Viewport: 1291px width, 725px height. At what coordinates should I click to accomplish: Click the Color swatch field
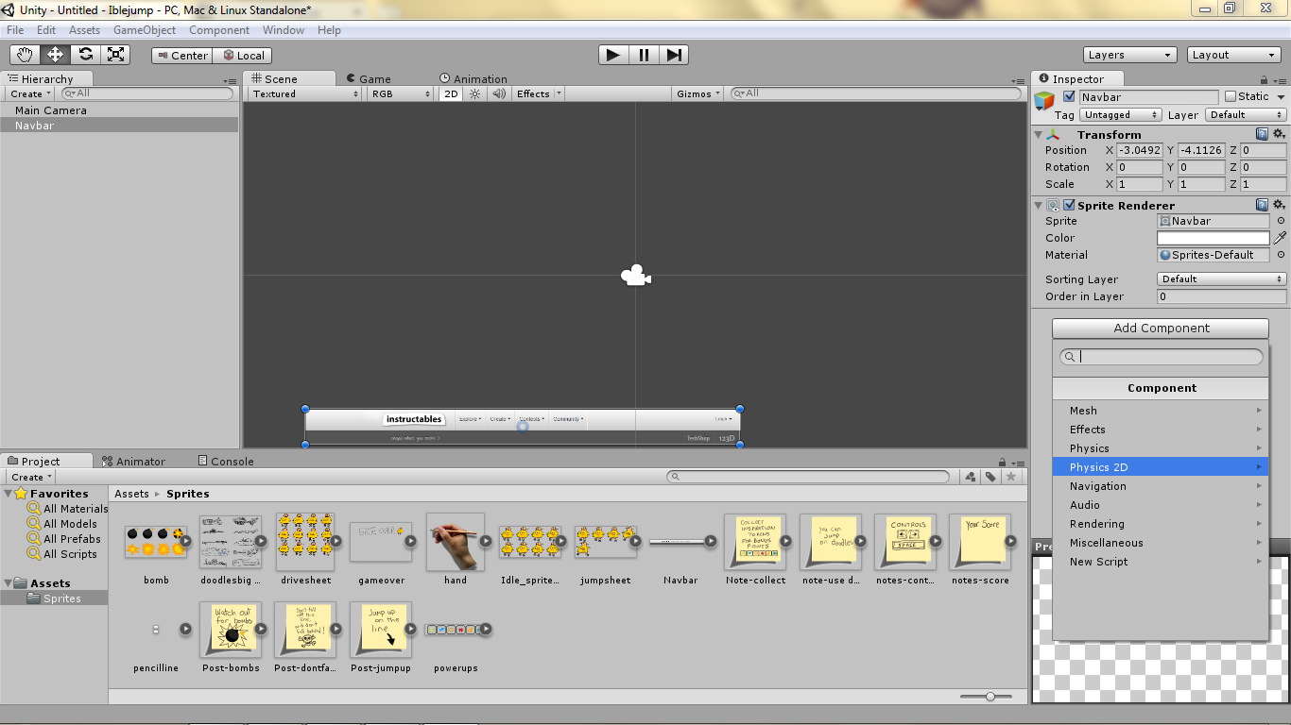pos(1214,238)
